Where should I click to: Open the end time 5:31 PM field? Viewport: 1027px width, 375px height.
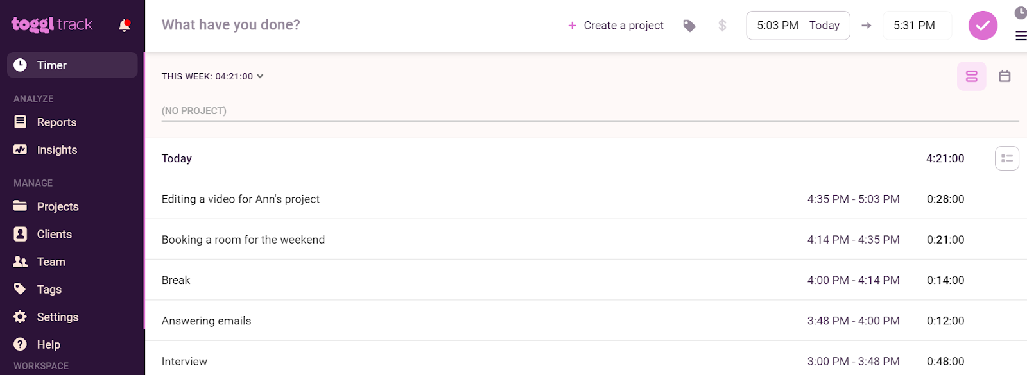(x=917, y=26)
